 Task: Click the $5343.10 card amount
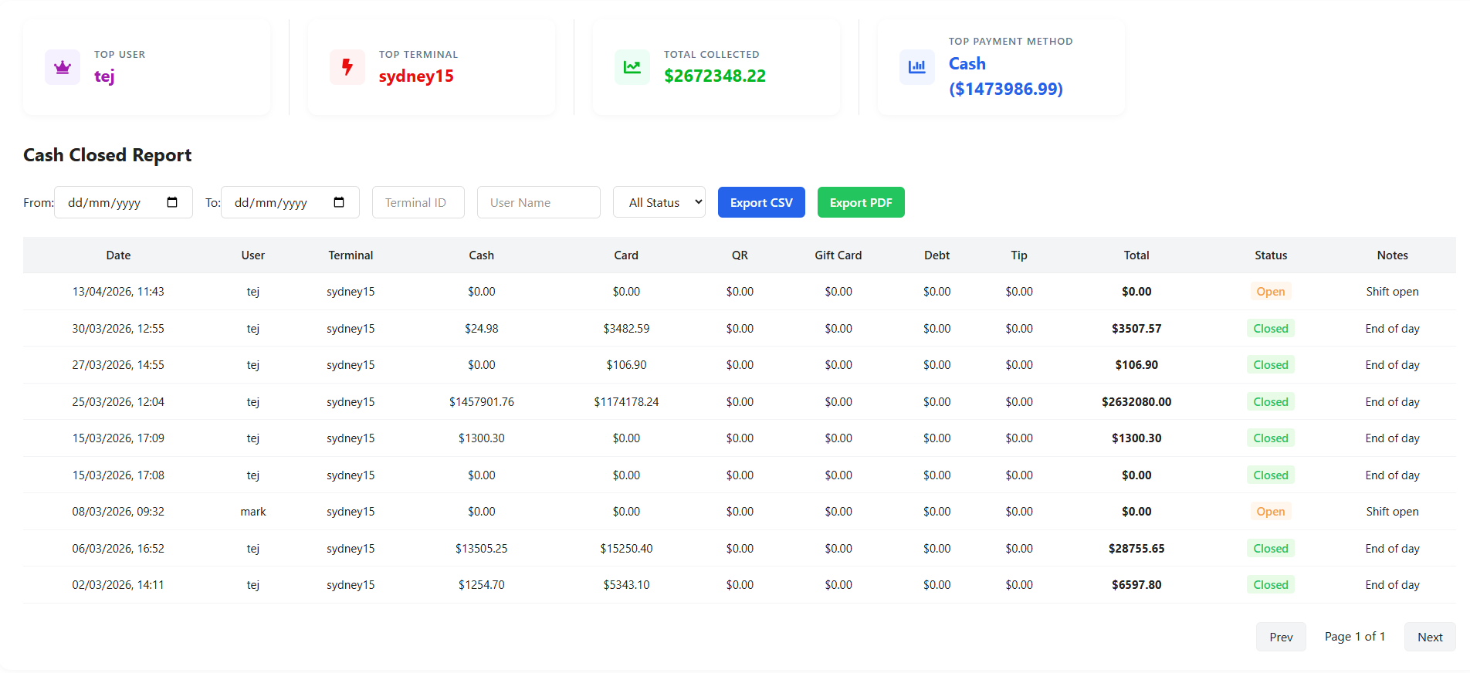[626, 585]
